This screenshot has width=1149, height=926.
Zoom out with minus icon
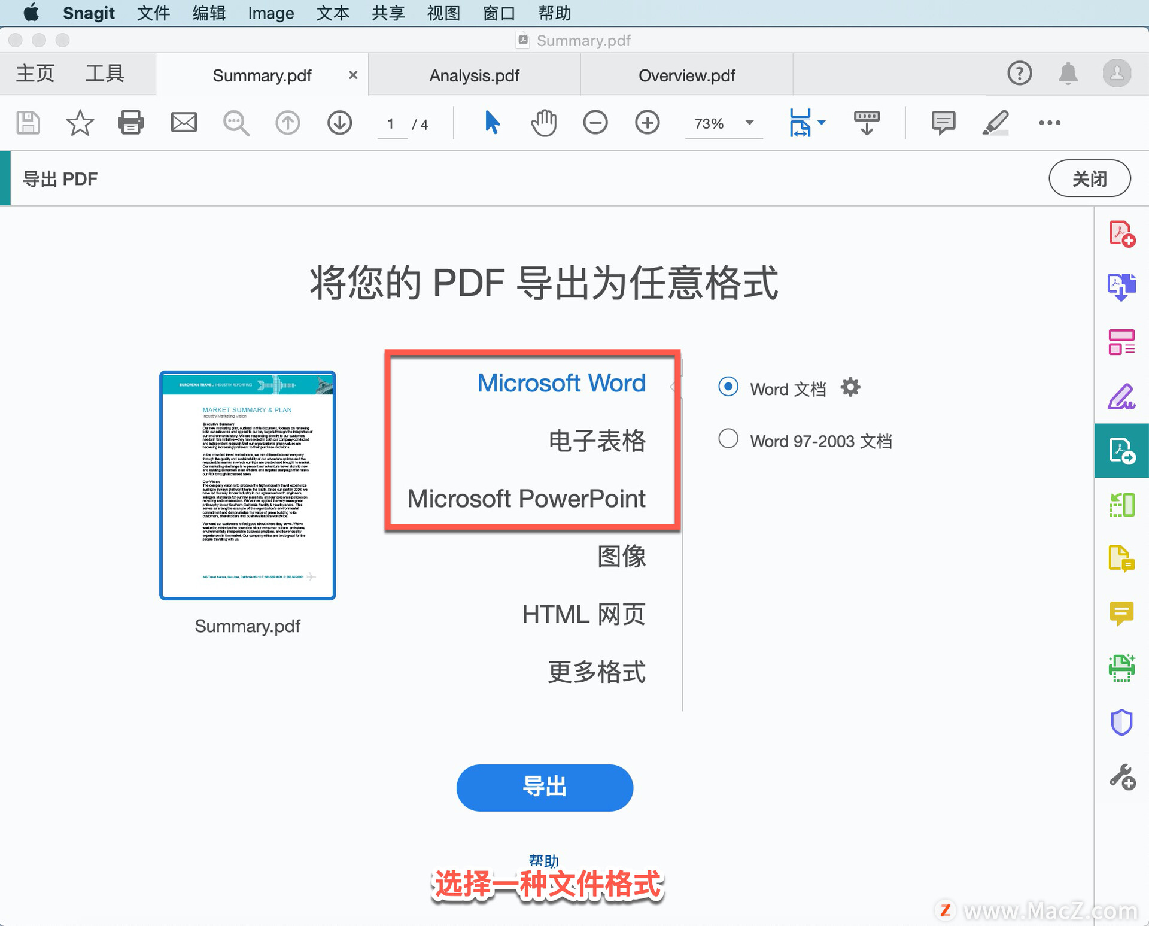click(x=595, y=123)
